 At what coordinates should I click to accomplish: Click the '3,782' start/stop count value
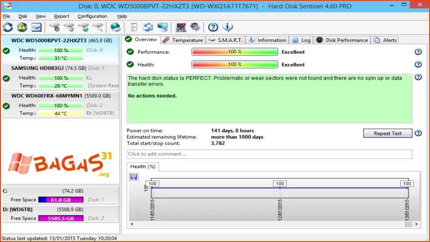tap(218, 143)
